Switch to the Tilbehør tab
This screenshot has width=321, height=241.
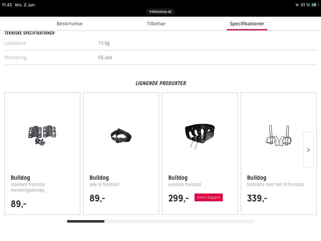[156, 23]
